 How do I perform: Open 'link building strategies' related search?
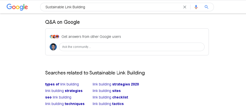pos(64,91)
